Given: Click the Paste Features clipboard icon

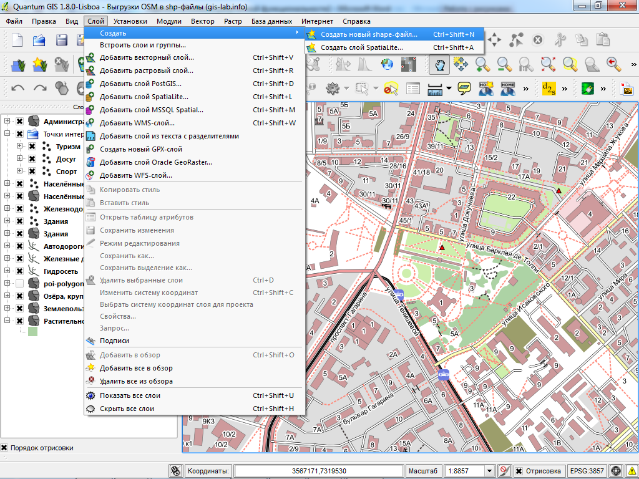Looking at the screenshot, I should click(x=603, y=40).
